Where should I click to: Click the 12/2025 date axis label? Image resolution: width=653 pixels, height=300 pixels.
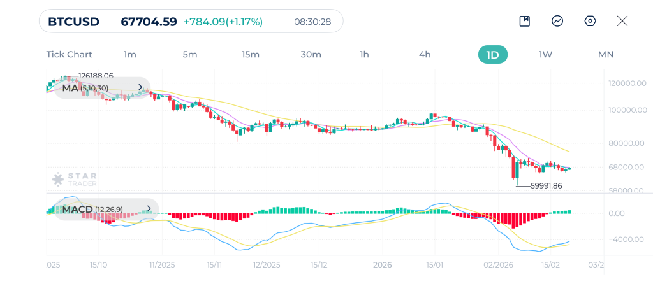[x=267, y=265]
